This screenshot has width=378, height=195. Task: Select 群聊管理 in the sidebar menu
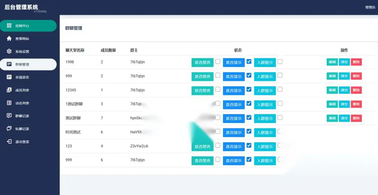pyautogui.click(x=28, y=64)
